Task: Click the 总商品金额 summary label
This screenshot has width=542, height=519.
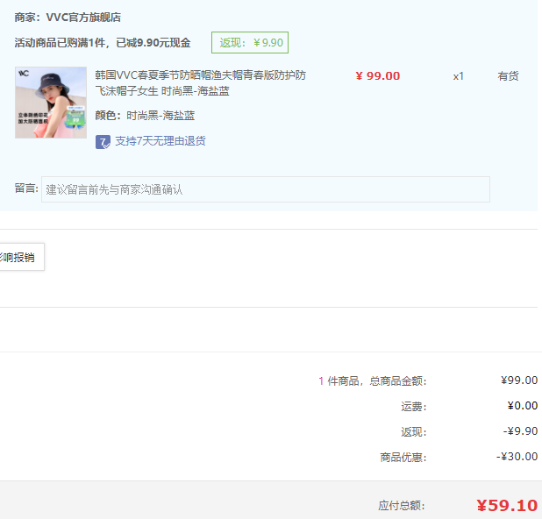Action: tap(398, 381)
